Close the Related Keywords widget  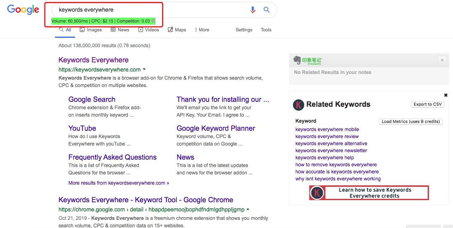[x=446, y=95]
